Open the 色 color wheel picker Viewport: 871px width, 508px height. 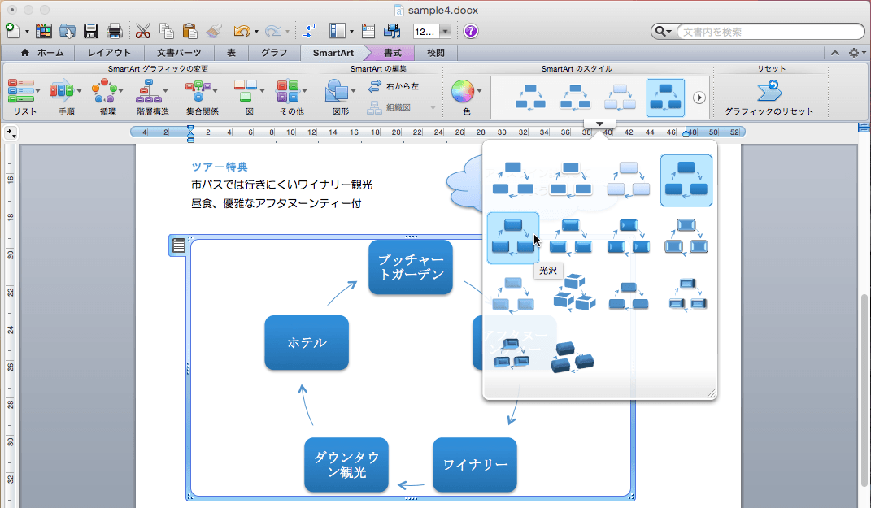tap(462, 92)
